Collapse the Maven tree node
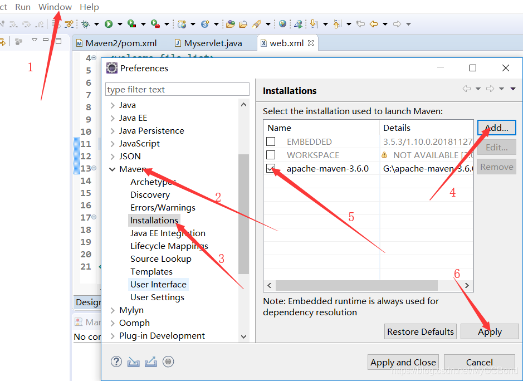This screenshot has height=381, width=523. [x=113, y=169]
